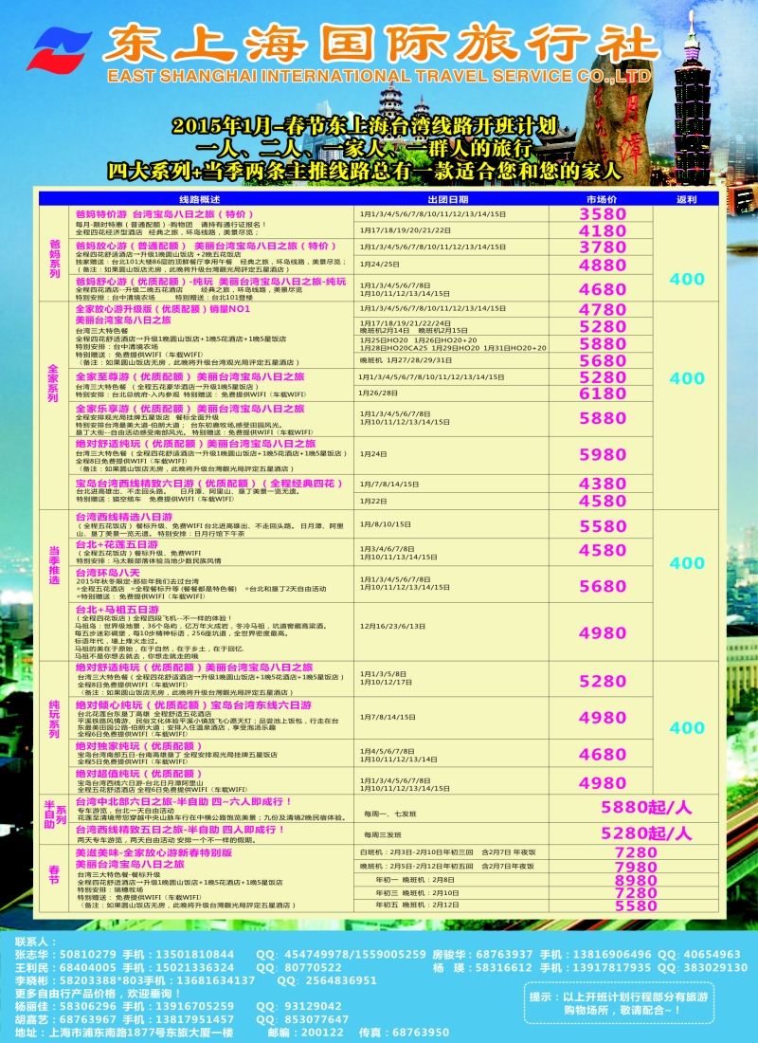This screenshot has height=1043, width=758.
Task: Click the 每周一、七发班 departure note
Action: click(x=389, y=814)
